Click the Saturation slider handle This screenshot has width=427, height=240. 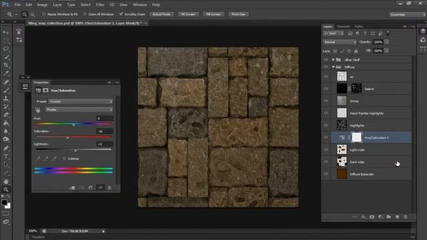[x=68, y=138]
